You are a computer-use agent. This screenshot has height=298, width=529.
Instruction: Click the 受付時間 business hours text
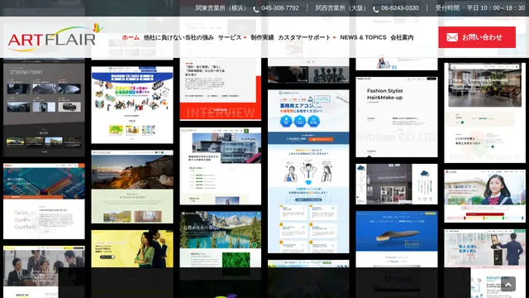479,8
